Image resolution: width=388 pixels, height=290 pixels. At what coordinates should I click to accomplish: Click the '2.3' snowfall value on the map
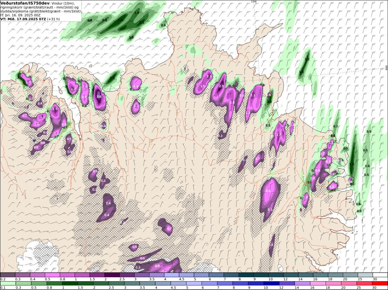[279, 135]
